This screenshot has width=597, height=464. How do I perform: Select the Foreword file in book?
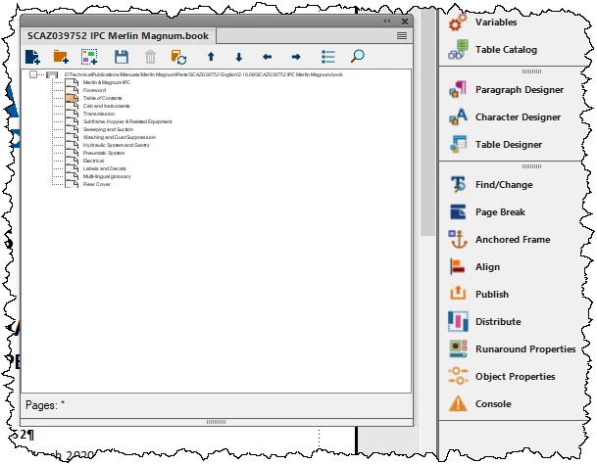94,90
